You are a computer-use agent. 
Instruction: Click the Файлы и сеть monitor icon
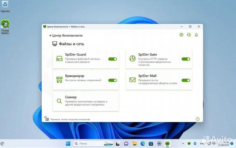pyautogui.click(x=55, y=44)
